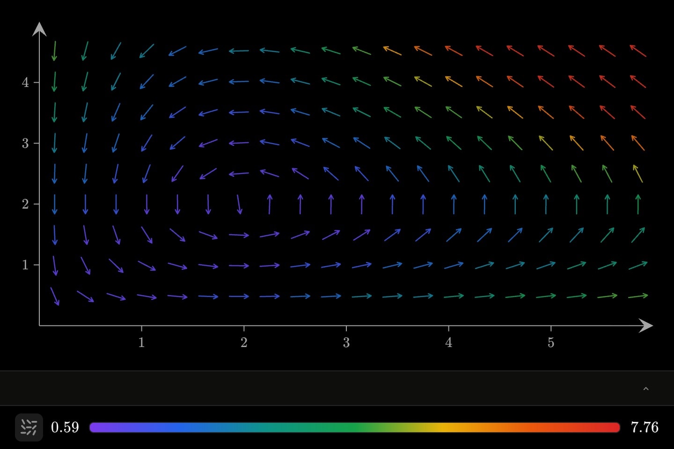Click the color gradient legend bar
Image resolution: width=674 pixels, height=449 pixels.
354,427
